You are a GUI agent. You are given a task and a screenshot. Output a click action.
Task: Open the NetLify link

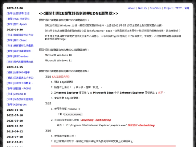click(x=142, y=8)
